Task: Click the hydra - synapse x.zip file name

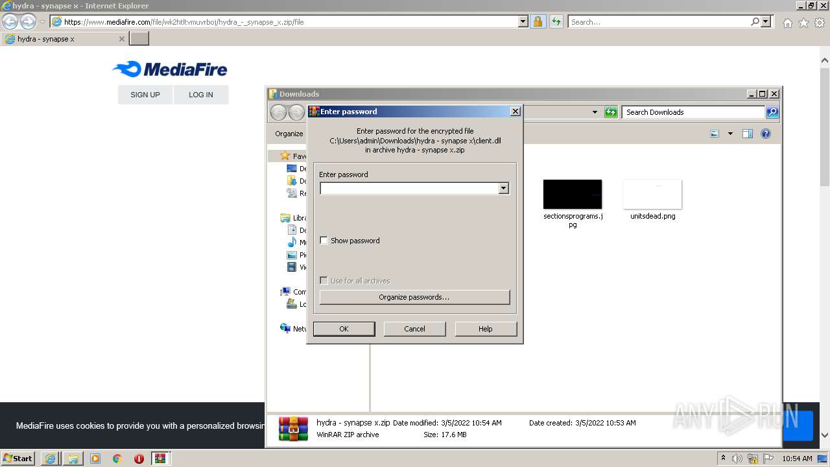Action: 353,422
